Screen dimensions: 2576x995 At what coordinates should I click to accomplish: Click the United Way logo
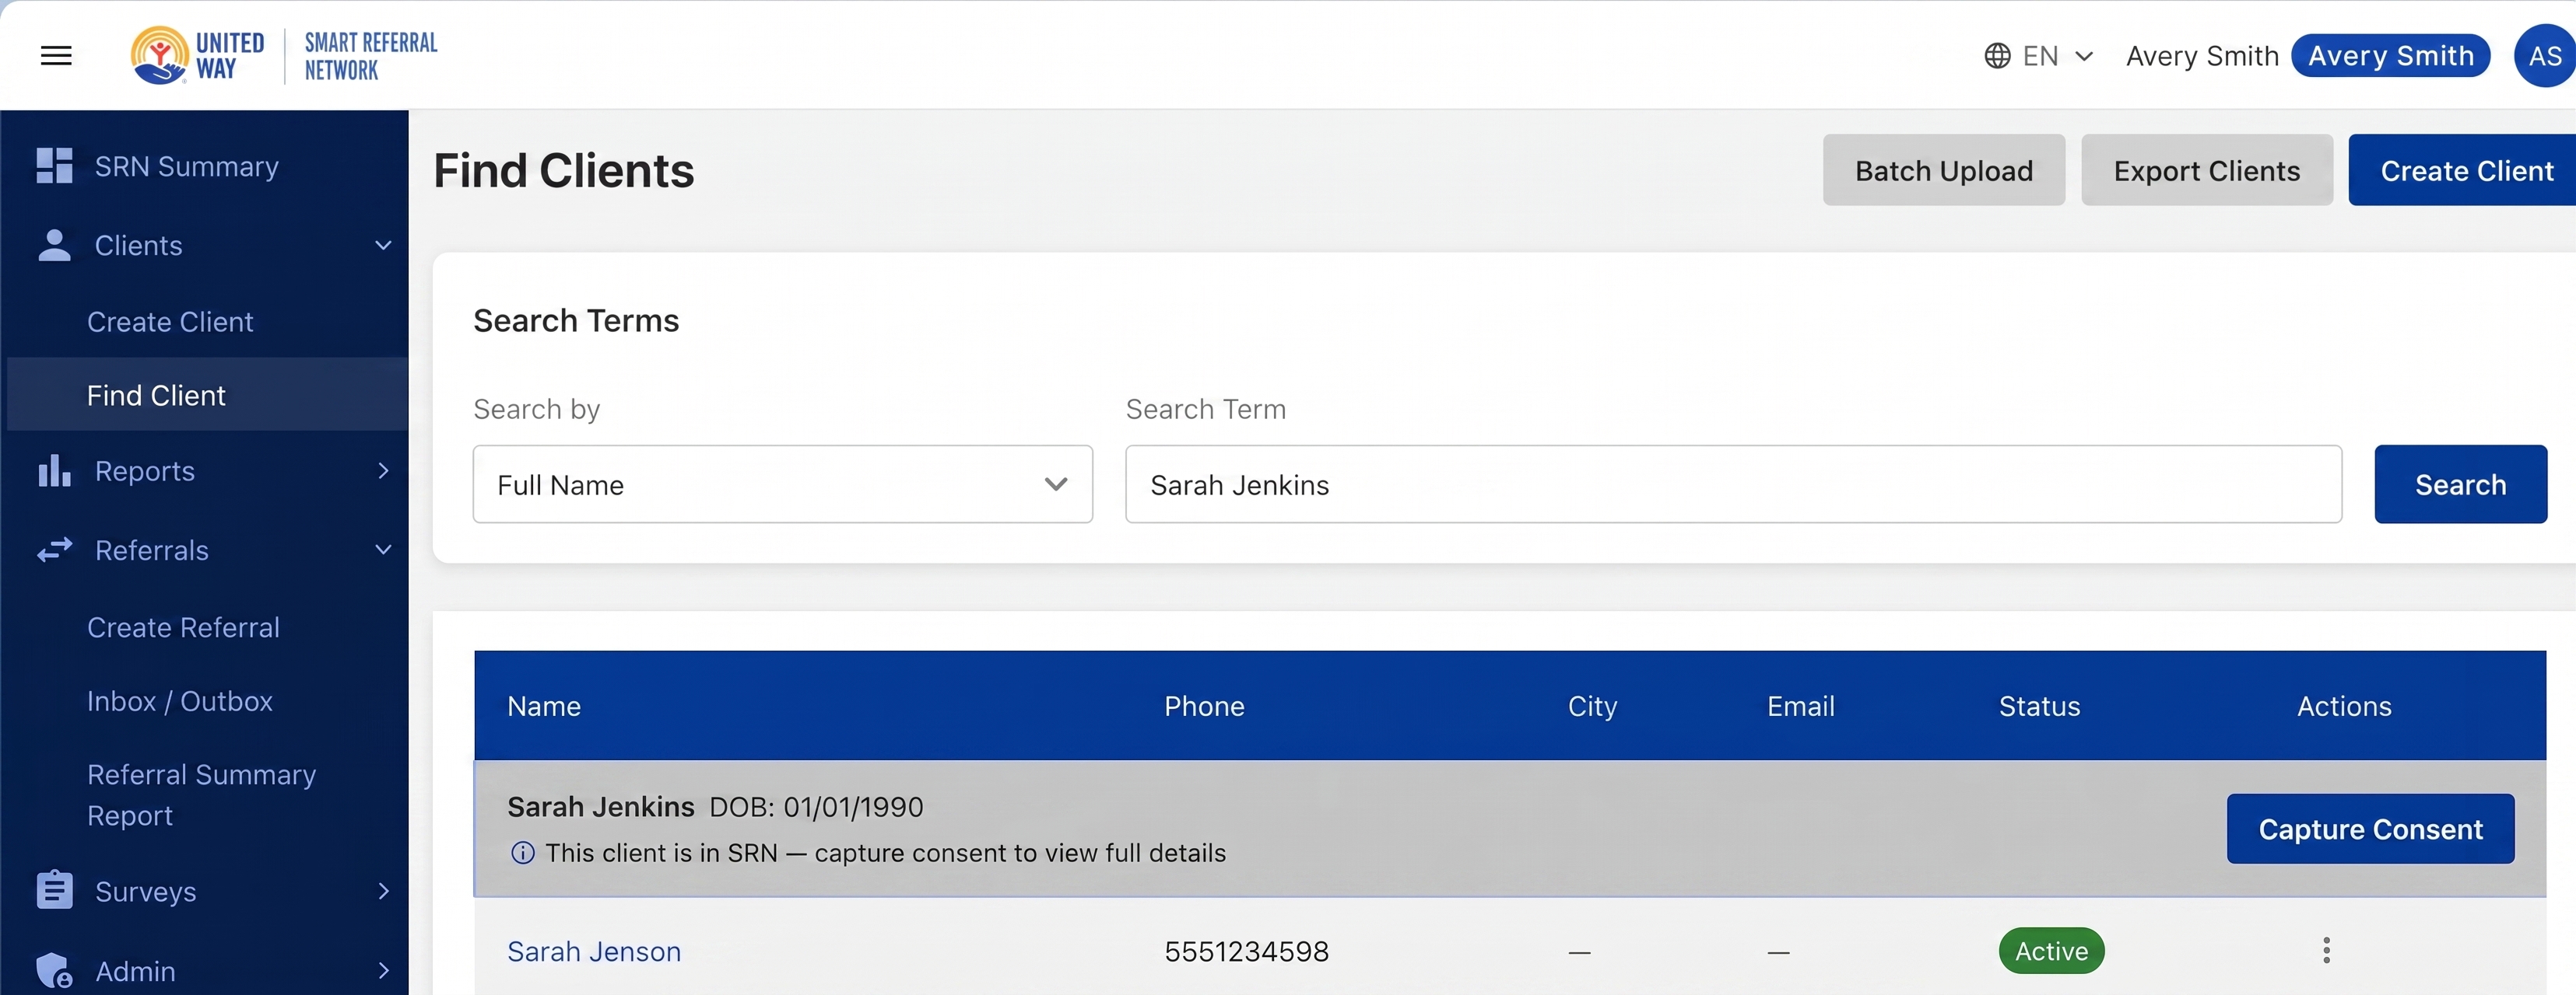coord(198,56)
